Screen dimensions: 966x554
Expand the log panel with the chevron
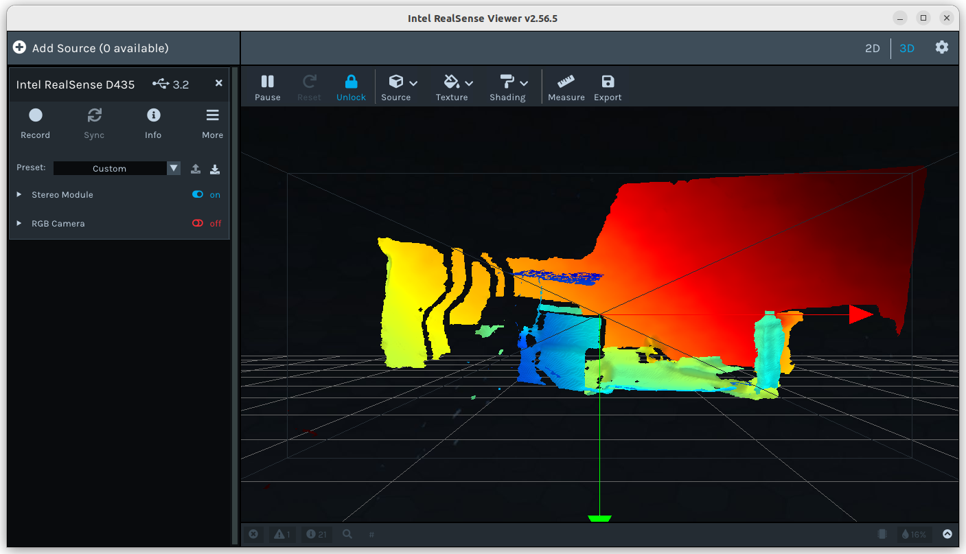click(x=947, y=534)
